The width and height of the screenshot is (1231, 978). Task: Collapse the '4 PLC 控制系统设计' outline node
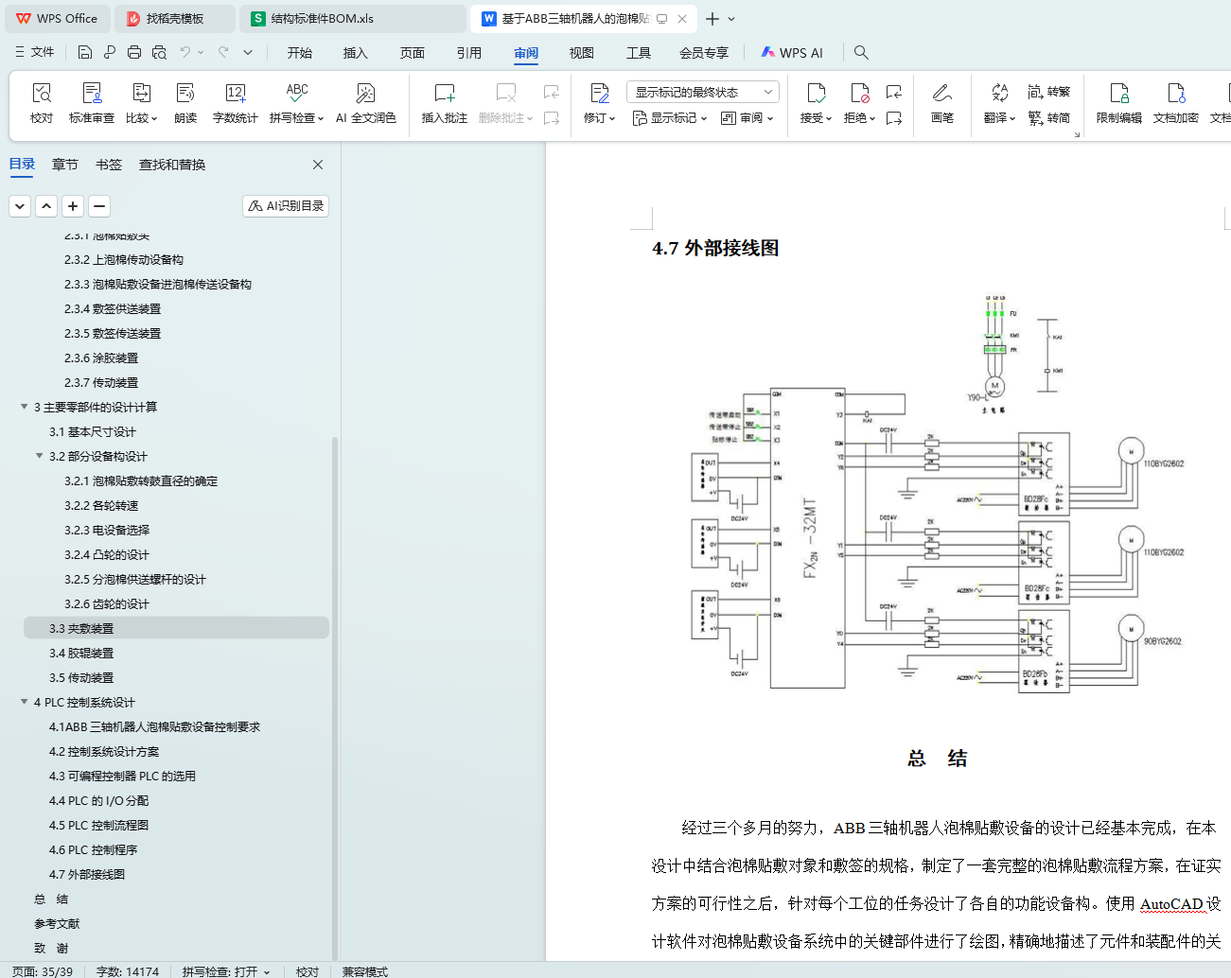(x=24, y=702)
